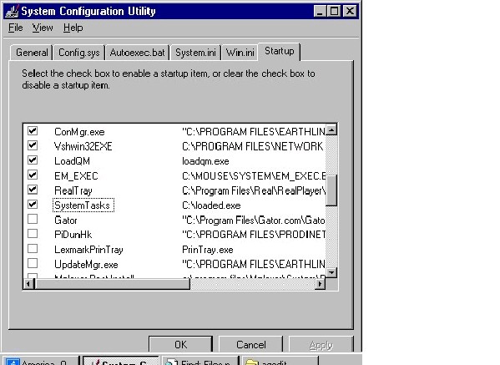Open the Find: Files taskbar button

click(x=200, y=361)
